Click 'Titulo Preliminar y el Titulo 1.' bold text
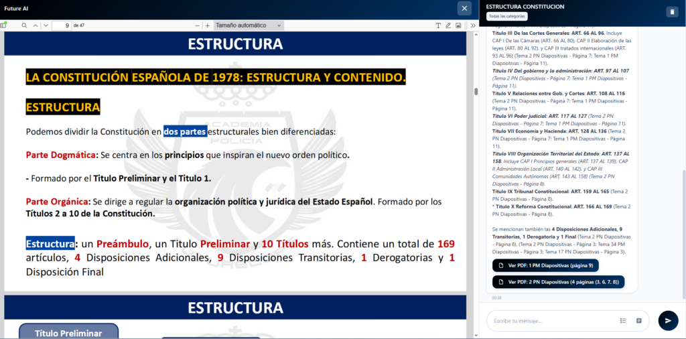 (152, 178)
